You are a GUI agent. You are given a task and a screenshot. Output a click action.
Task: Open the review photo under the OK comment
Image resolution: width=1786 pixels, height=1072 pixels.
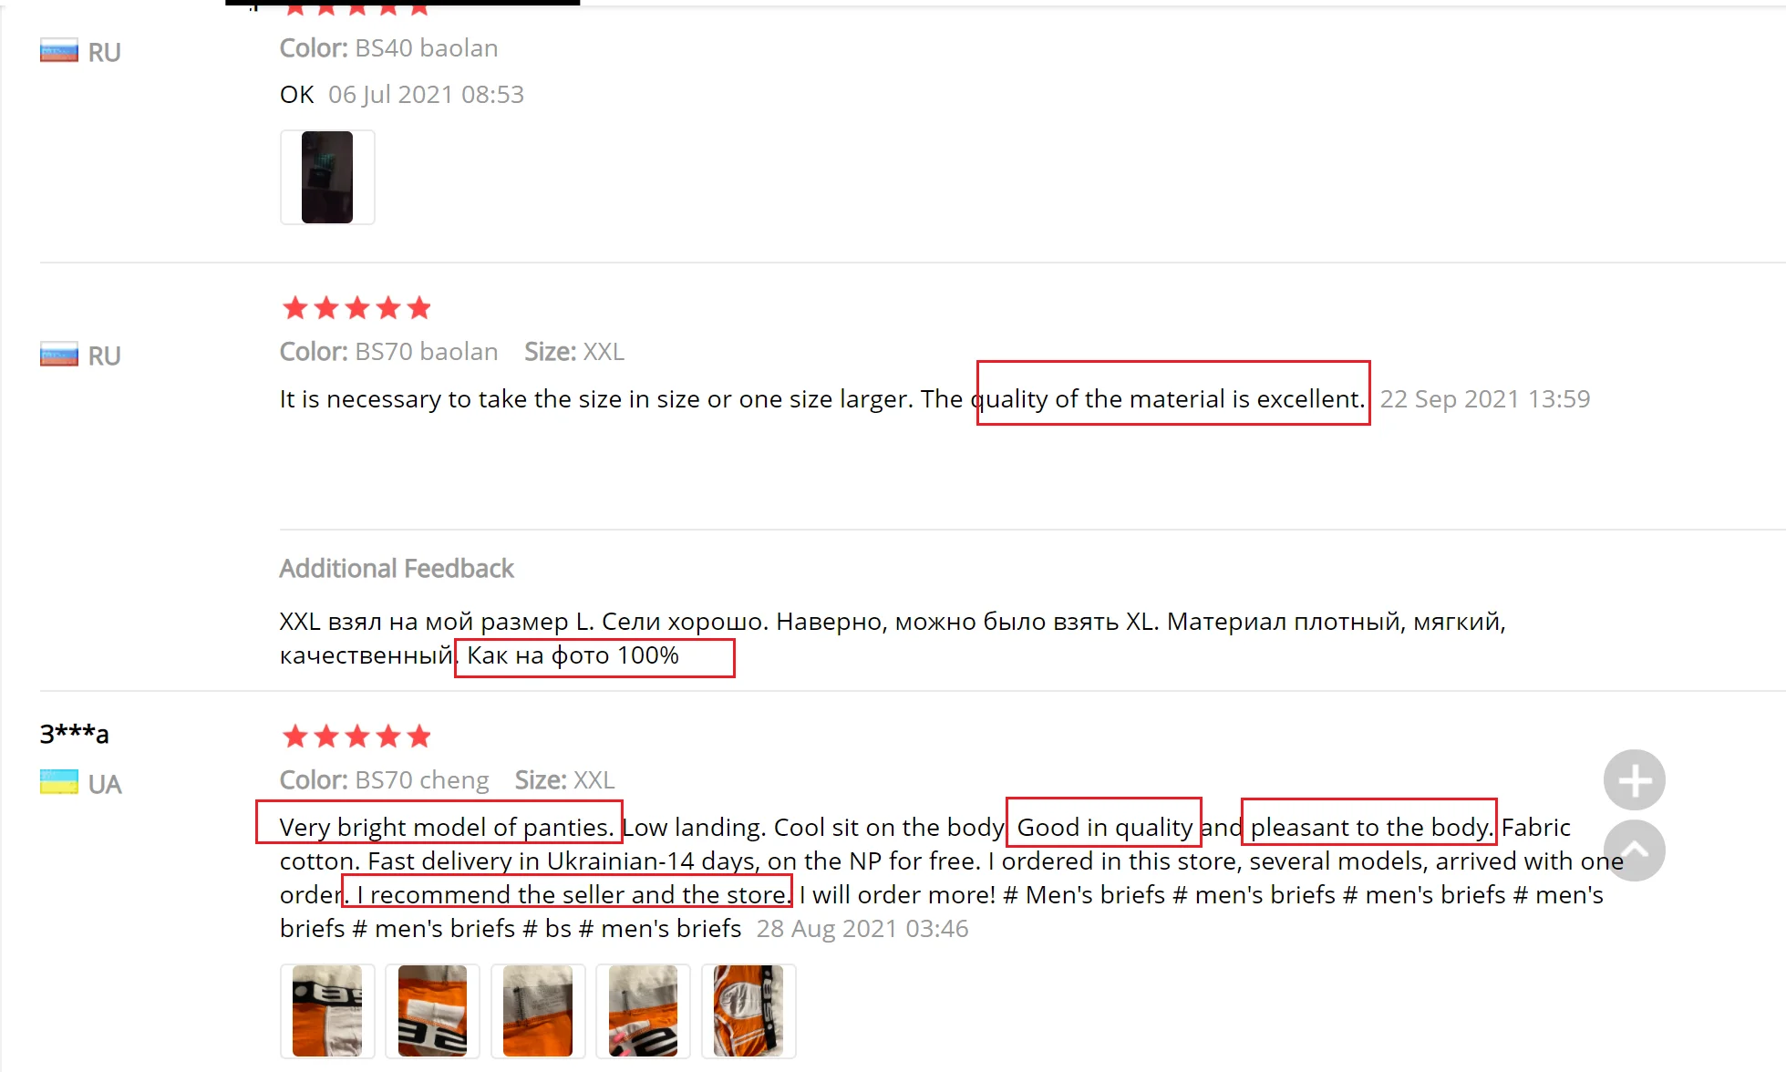327,177
